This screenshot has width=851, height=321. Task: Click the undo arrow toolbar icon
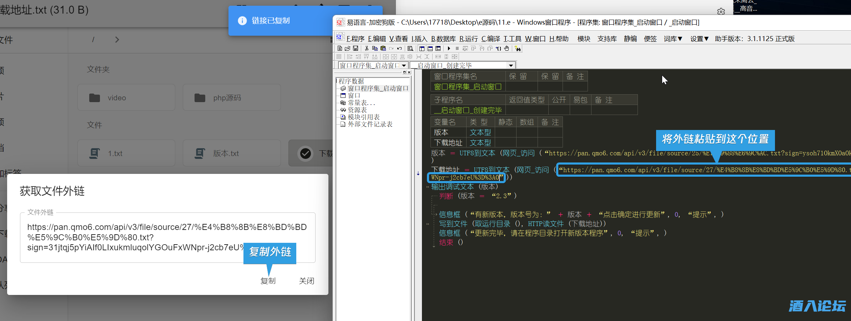[399, 48]
